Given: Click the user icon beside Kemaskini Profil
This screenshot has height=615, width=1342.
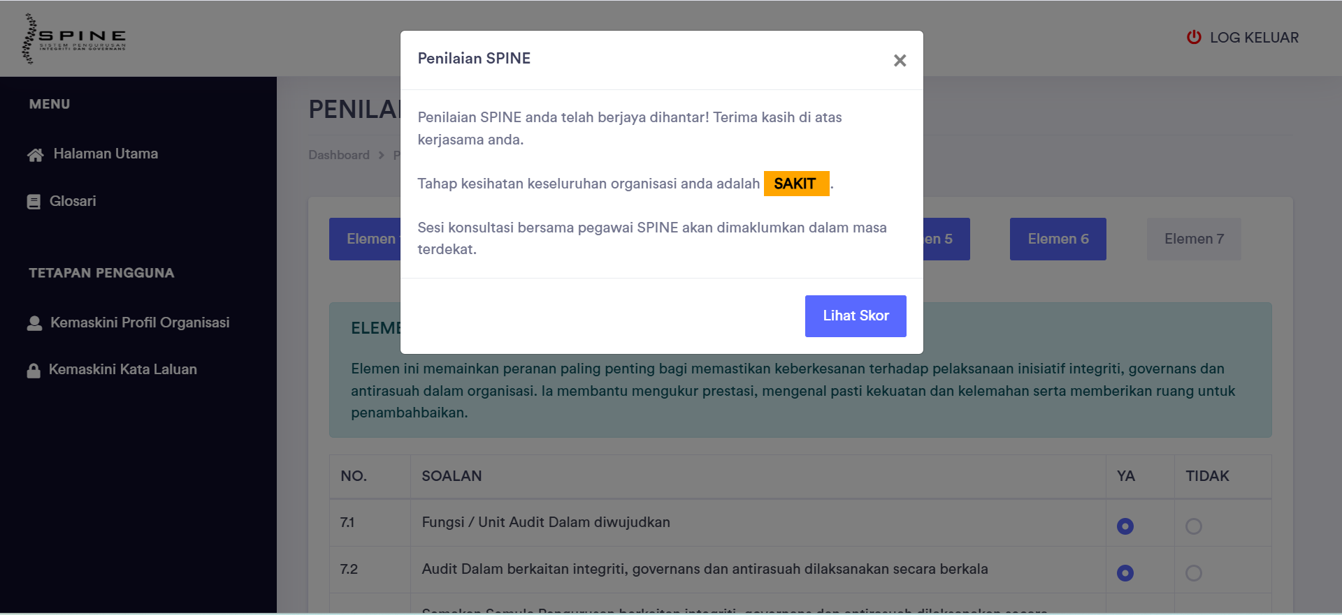Looking at the screenshot, I should point(34,323).
